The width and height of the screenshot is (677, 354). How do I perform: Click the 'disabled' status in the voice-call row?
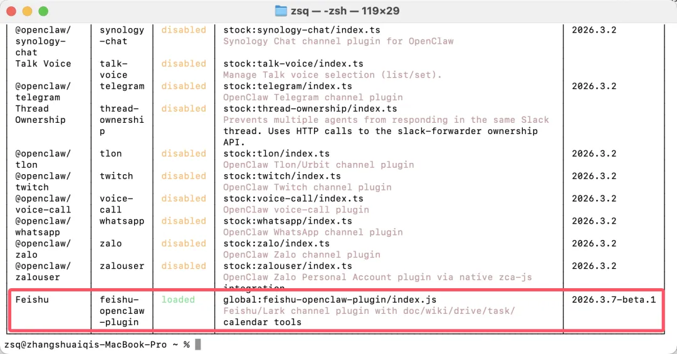point(184,199)
